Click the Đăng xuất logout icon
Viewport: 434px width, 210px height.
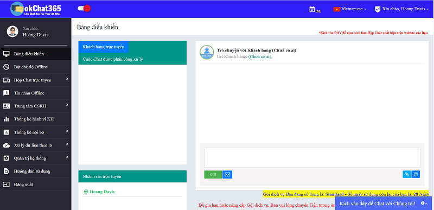point(7,184)
